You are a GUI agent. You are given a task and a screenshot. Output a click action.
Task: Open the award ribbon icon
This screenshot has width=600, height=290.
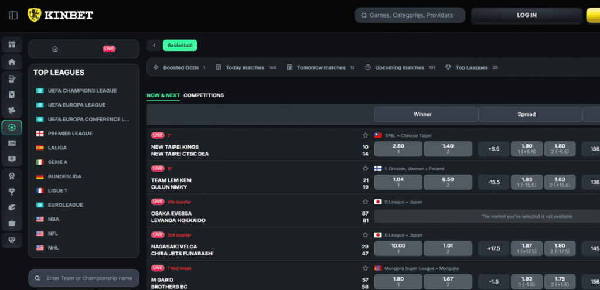tap(12, 176)
